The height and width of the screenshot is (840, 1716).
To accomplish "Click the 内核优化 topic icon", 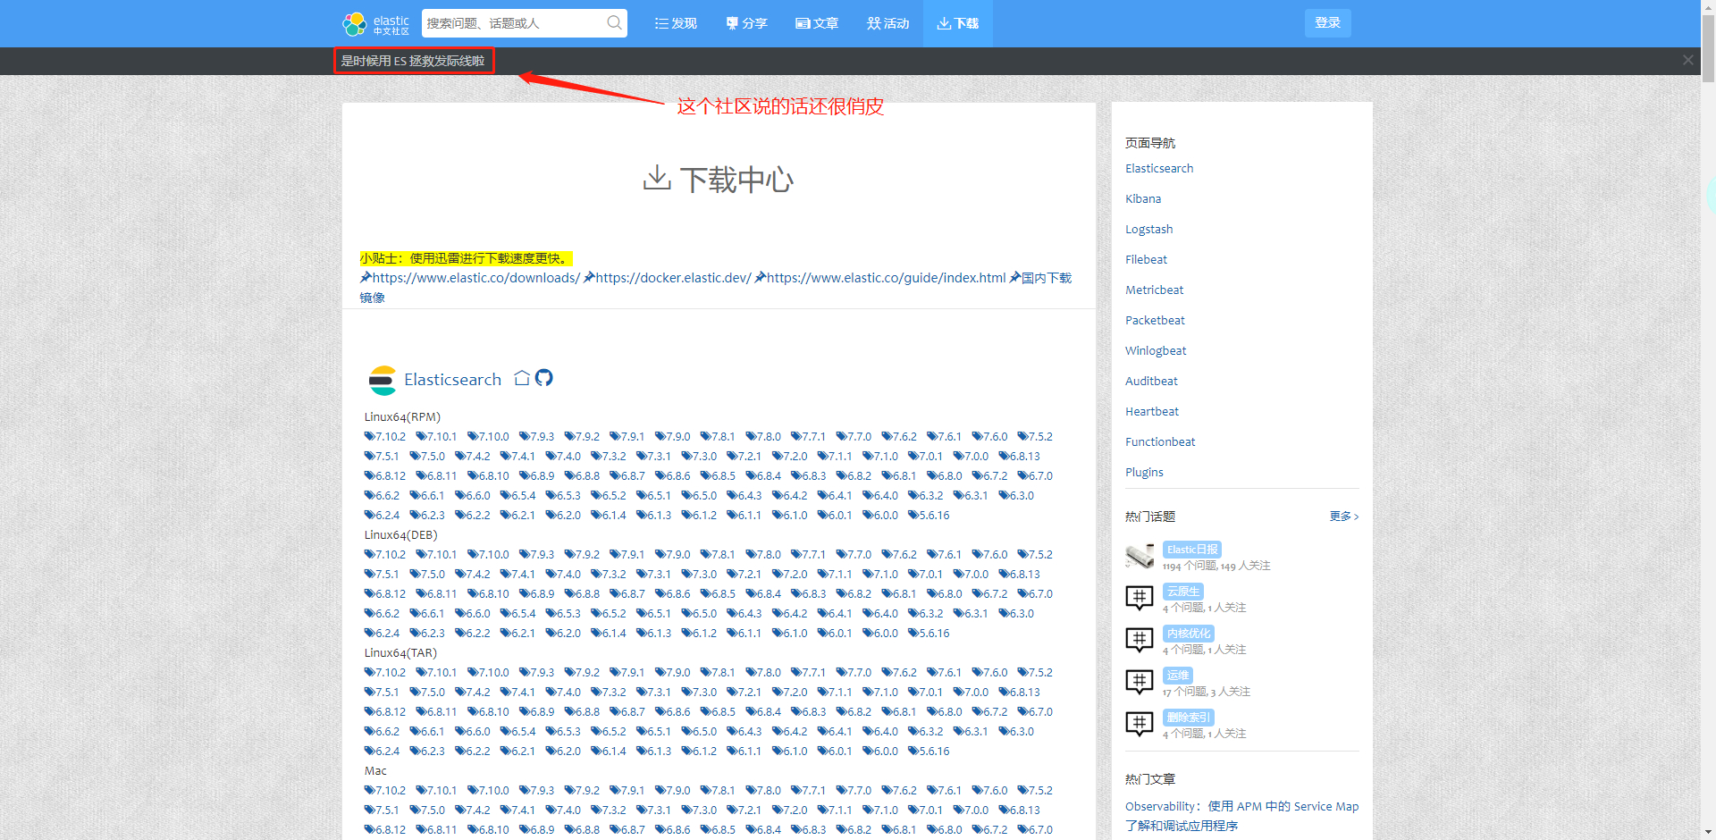I will pos(1140,640).
